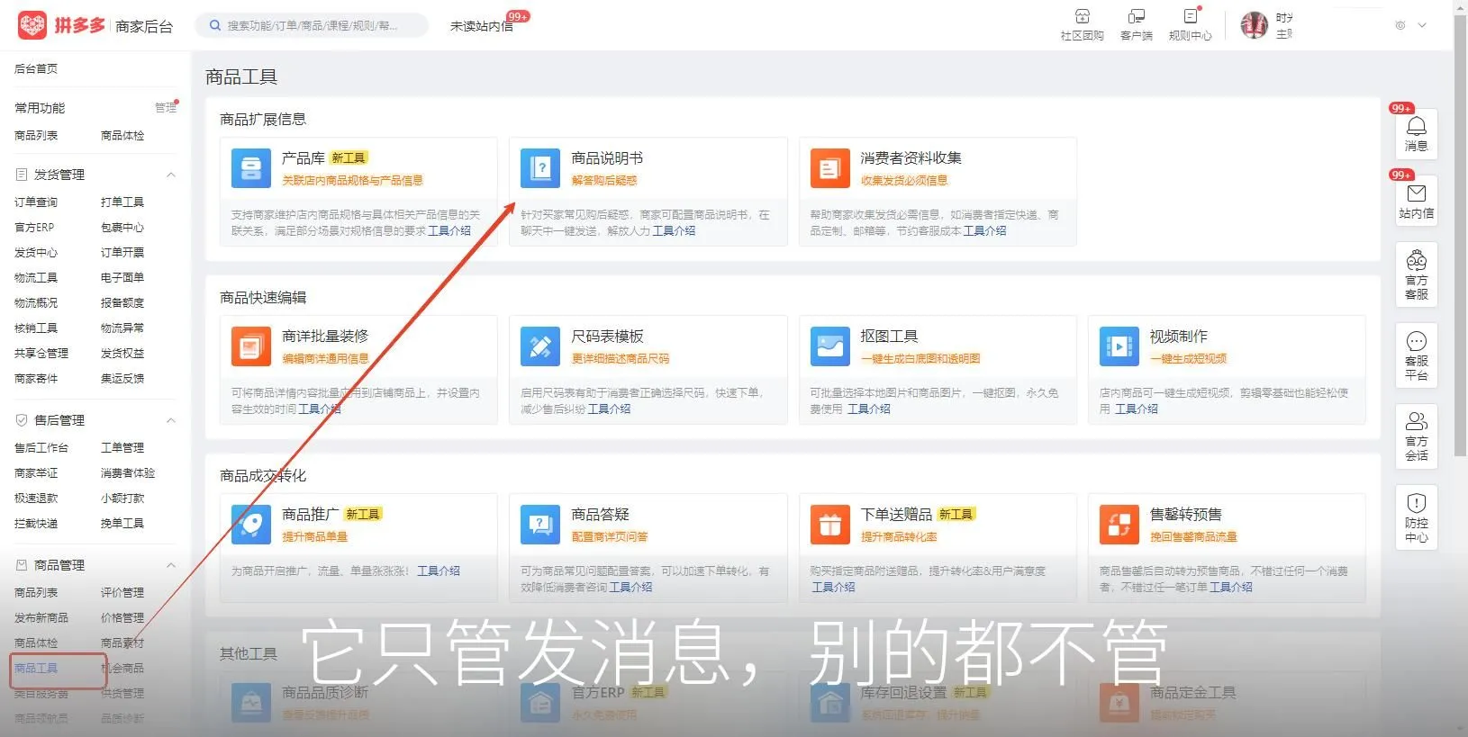Click the search magnifier icon
Screen dimensions: 1468x737
(x=215, y=25)
